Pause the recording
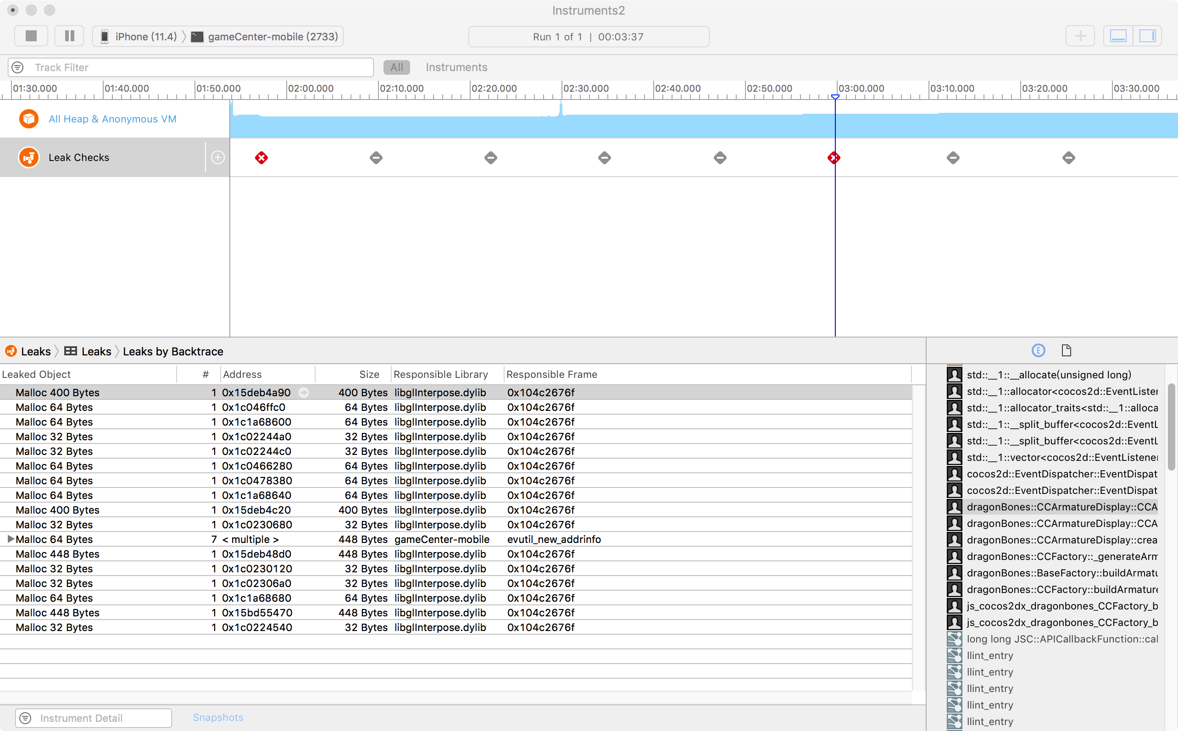The image size is (1178, 731). coord(70,36)
